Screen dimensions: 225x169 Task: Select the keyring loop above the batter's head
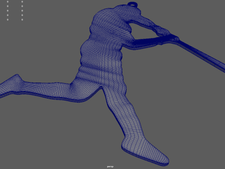(133, 4)
